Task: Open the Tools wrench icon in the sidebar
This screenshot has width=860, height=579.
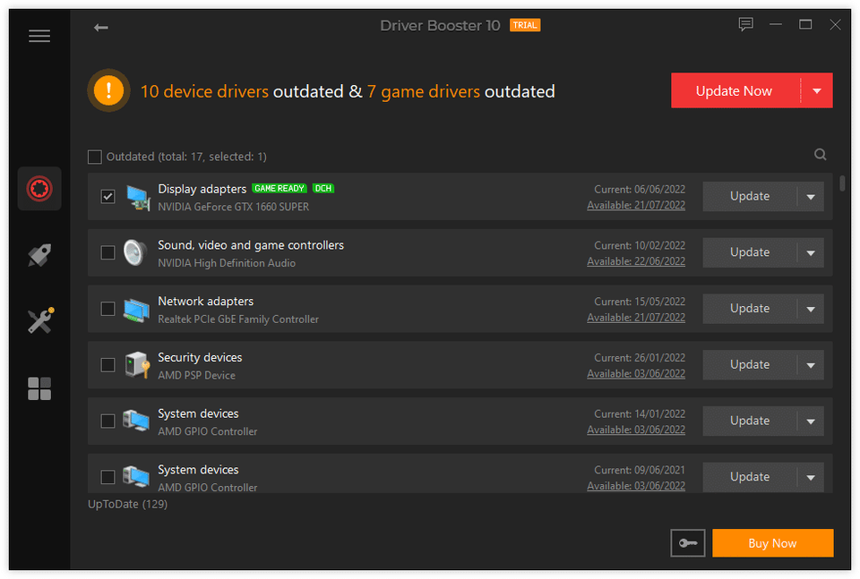Action: (39, 320)
